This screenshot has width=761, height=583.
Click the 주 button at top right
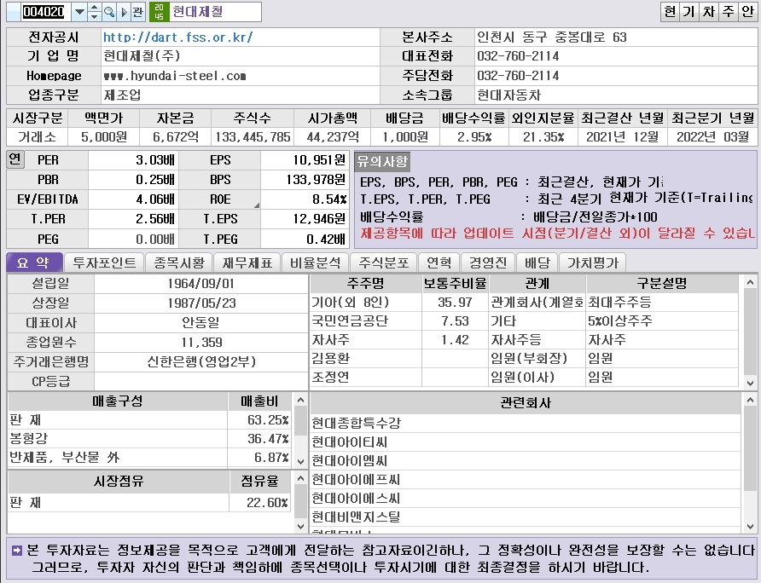(x=729, y=12)
